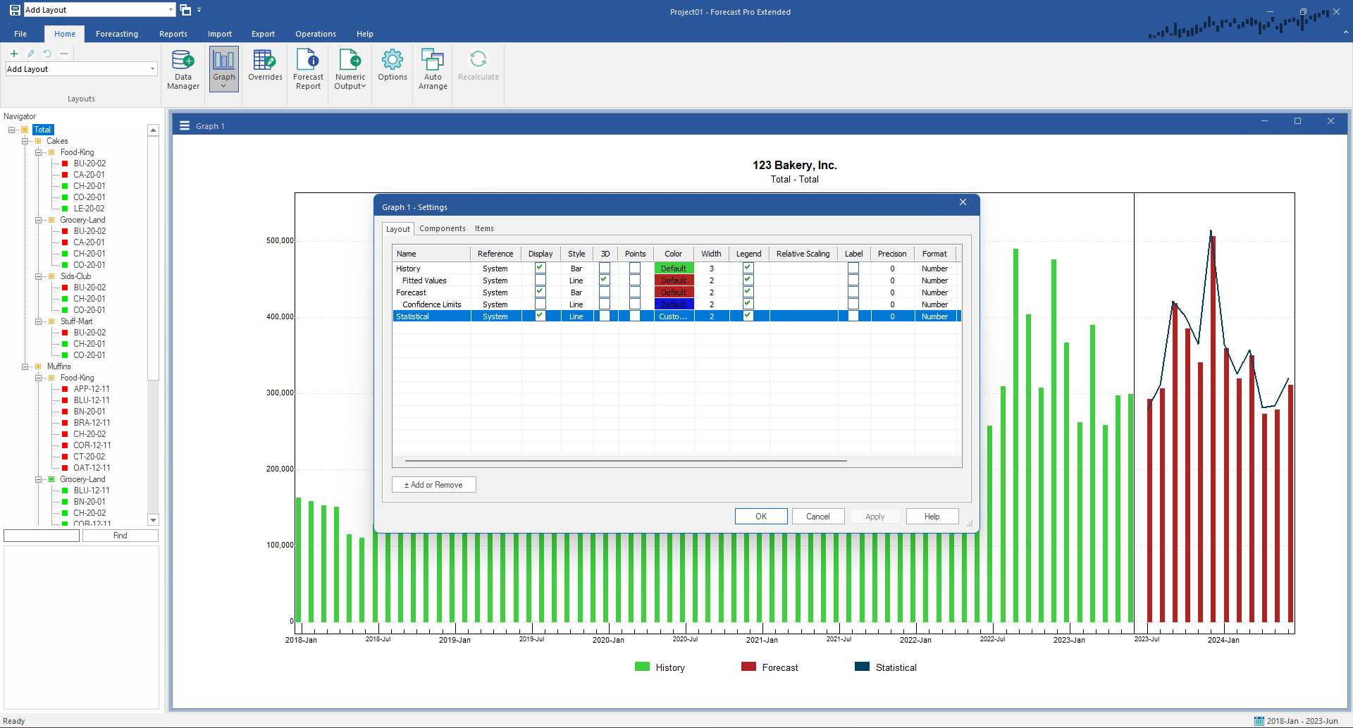Open the Data Manager tool
The width and height of the screenshot is (1353, 728).
tap(183, 69)
